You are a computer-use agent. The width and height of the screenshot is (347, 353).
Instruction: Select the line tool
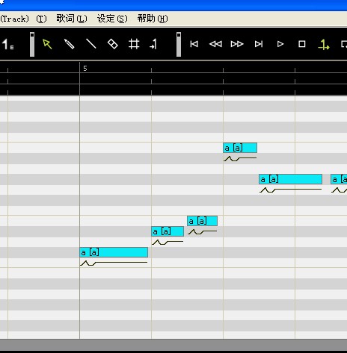tap(90, 44)
